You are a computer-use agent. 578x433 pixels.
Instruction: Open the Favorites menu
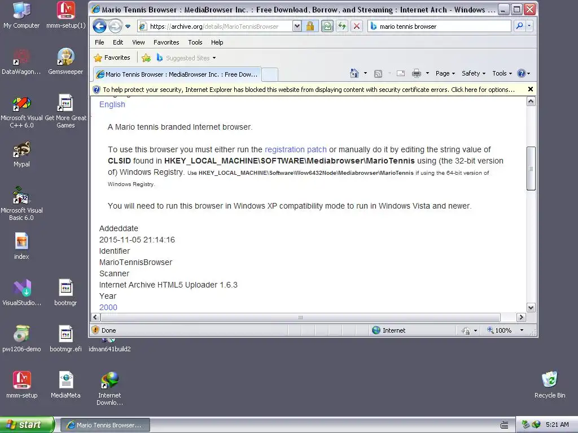point(167,42)
